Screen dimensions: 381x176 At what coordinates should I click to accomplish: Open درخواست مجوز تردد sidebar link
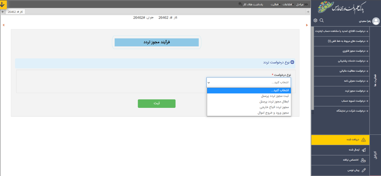(x=354, y=91)
